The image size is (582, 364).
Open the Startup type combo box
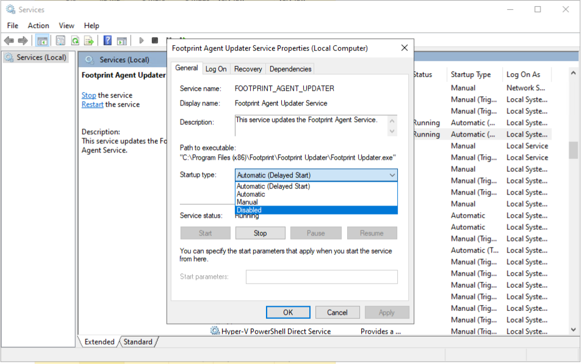click(x=316, y=175)
